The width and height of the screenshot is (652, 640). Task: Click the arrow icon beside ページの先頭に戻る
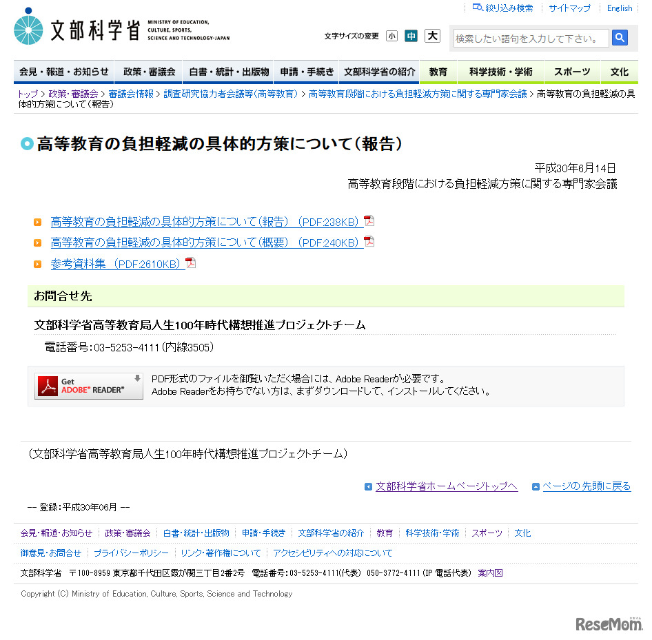pyautogui.click(x=535, y=486)
